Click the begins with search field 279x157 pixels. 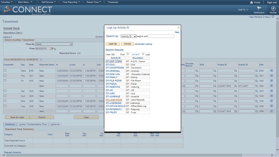click(161, 36)
